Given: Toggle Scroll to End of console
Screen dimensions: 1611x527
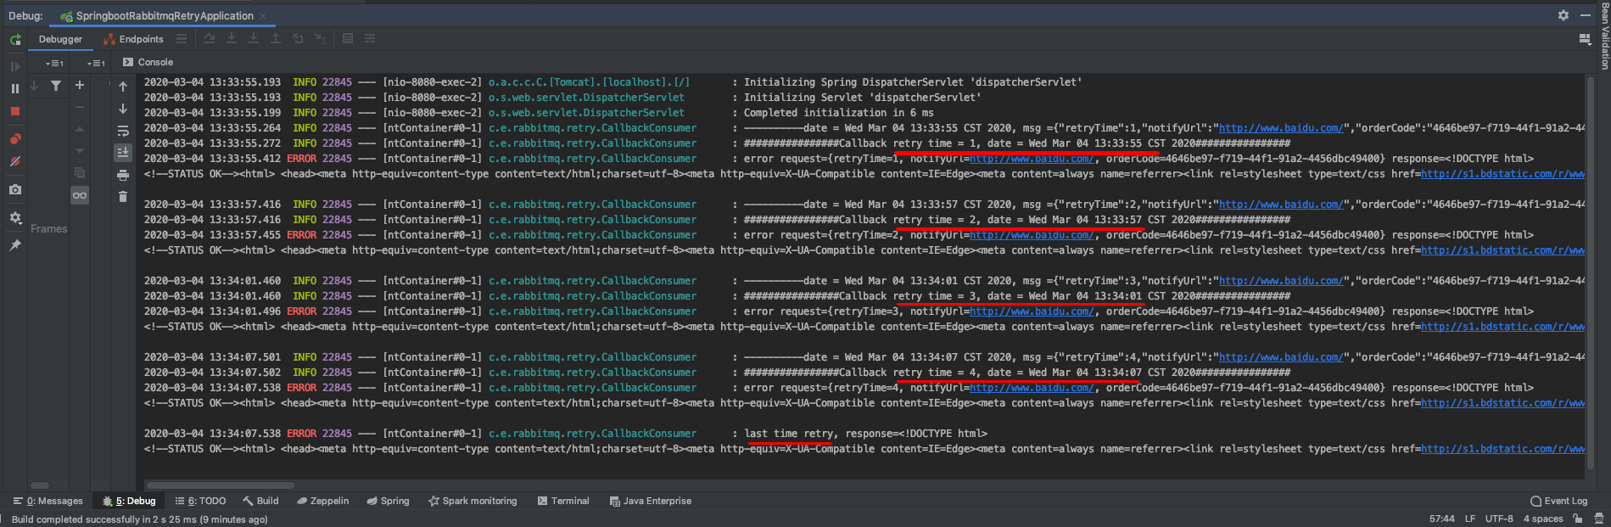Looking at the screenshot, I should pyautogui.click(x=123, y=153).
